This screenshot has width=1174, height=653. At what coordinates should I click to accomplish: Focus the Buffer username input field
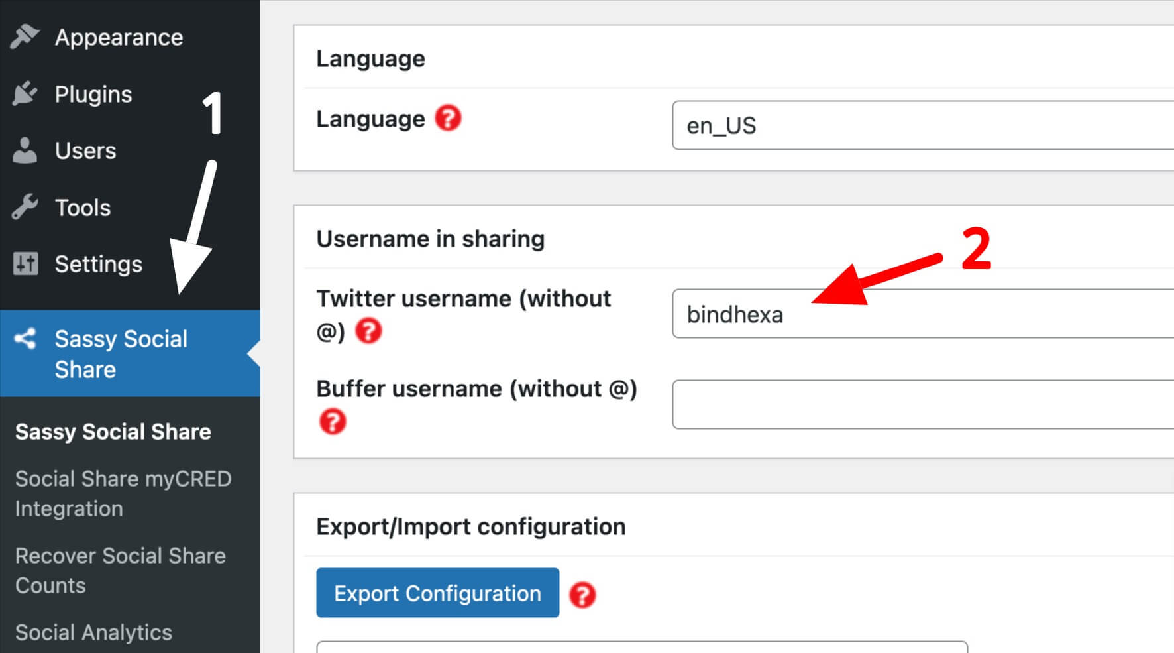point(923,404)
